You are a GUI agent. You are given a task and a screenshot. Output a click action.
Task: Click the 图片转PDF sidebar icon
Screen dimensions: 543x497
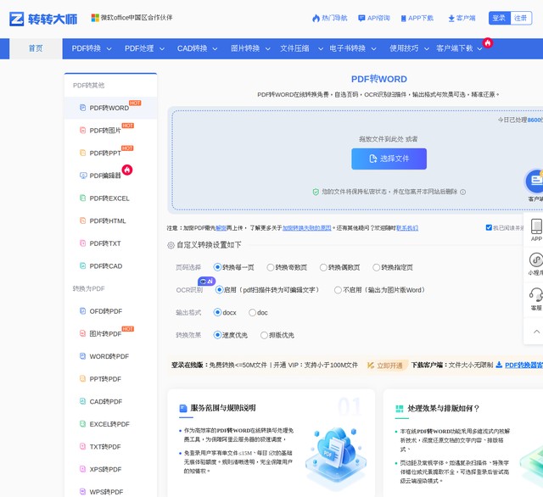83,333
